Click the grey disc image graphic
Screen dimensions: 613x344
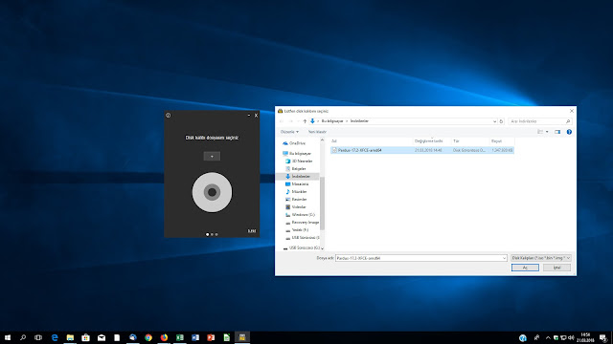[212, 192]
